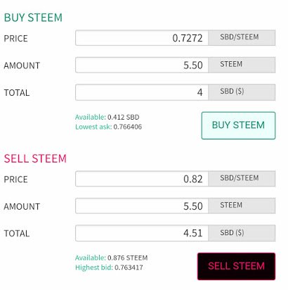The image size is (288, 290).
Task: Click STEEM unit label in Sell amount
Action: pyautogui.click(x=231, y=205)
